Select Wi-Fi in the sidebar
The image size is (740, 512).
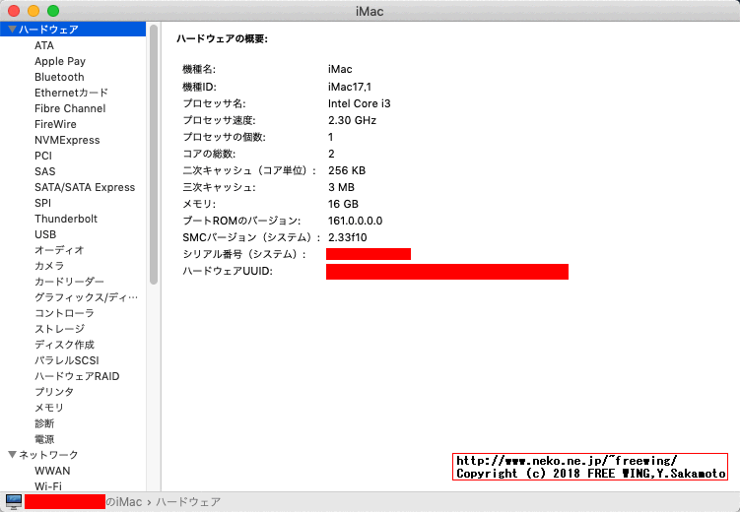pos(48,485)
